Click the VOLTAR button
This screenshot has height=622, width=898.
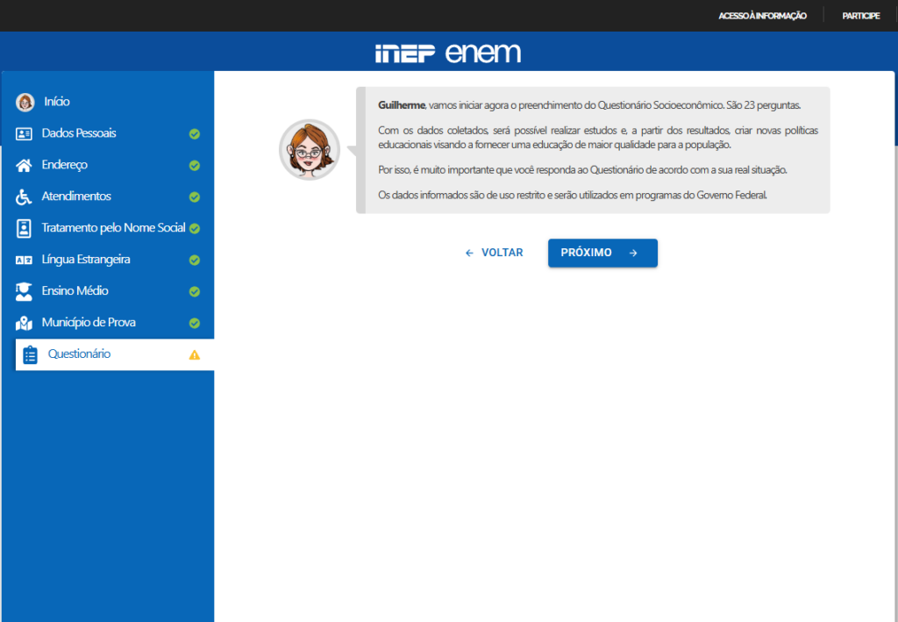[x=494, y=253]
